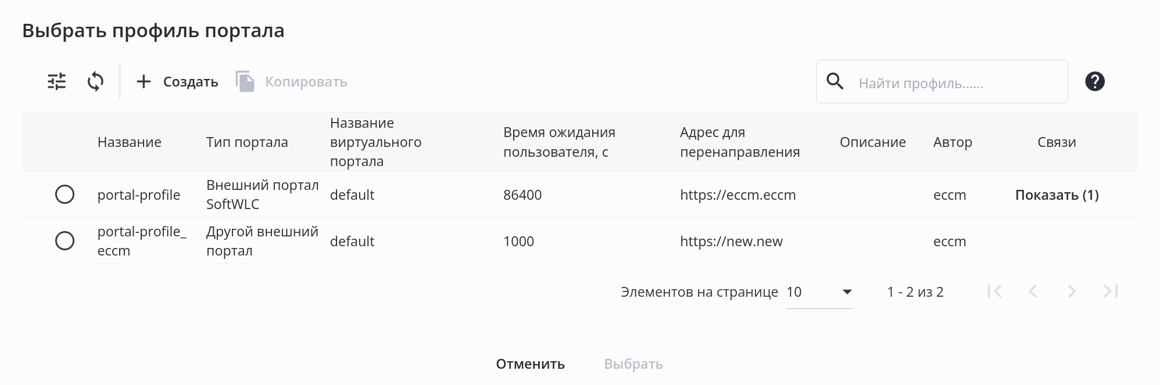Go to the next page
1160x385 pixels.
coord(1072,291)
